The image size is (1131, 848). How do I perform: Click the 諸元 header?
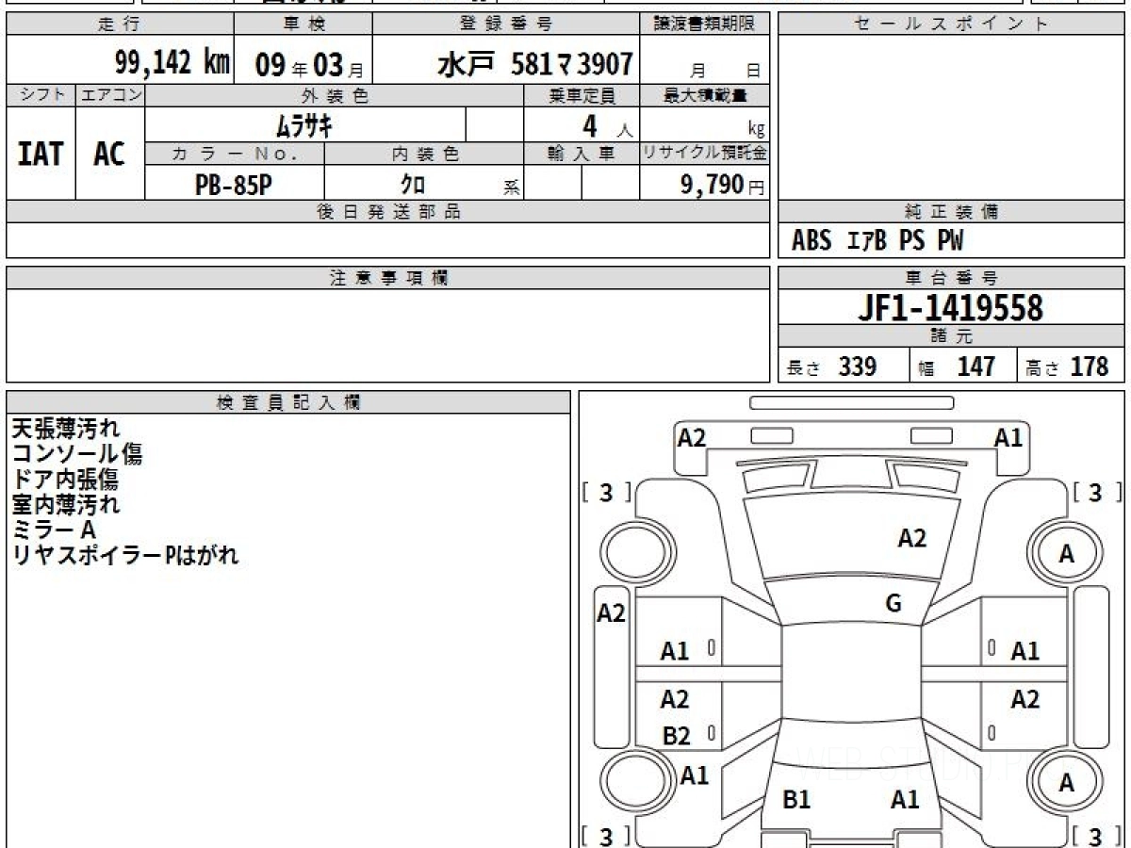[x=951, y=336]
